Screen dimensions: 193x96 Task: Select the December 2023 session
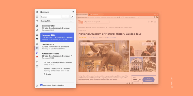click(57, 28)
